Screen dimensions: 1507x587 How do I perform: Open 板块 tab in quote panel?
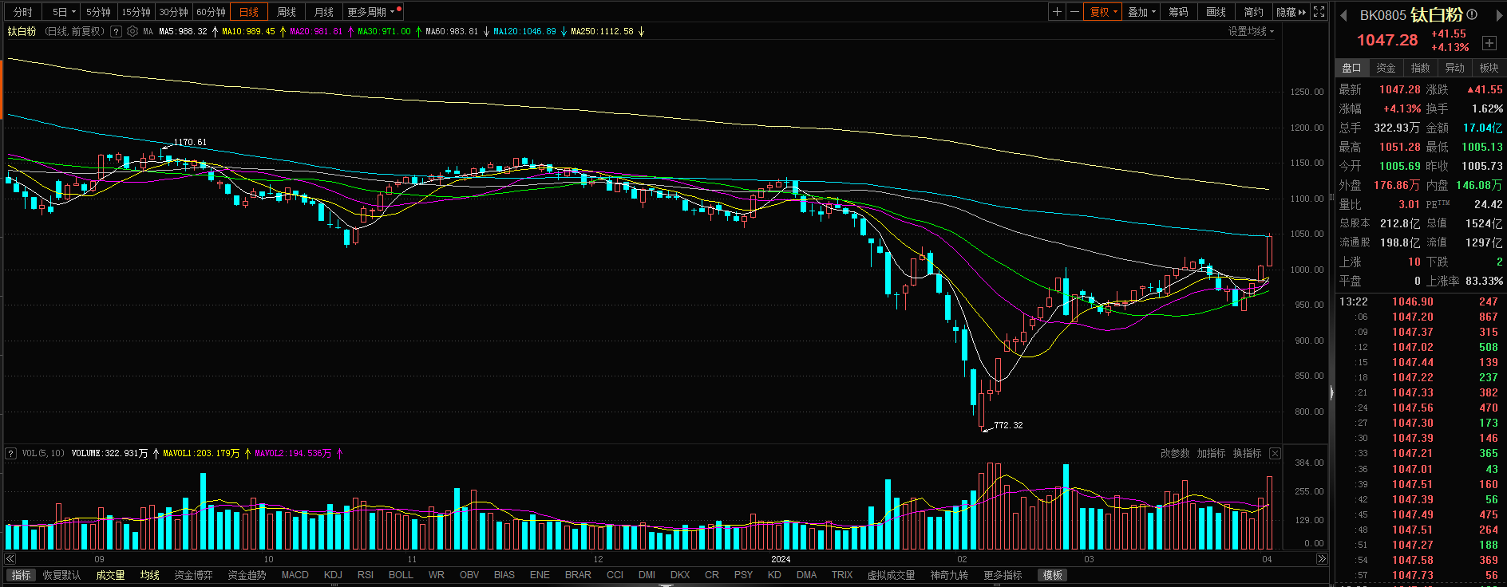[1489, 68]
